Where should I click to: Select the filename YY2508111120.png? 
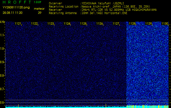click(x=16, y=8)
